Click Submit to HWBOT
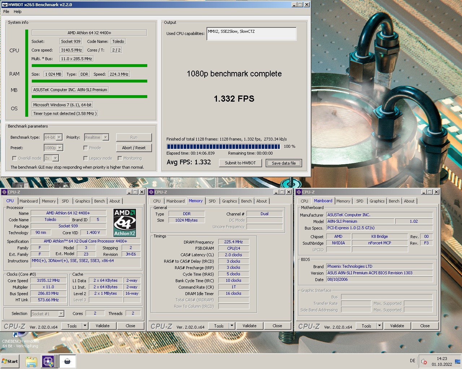This screenshot has width=462, height=369. (240, 163)
